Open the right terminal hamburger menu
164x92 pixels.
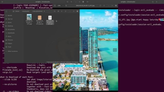click(x=157, y=2)
